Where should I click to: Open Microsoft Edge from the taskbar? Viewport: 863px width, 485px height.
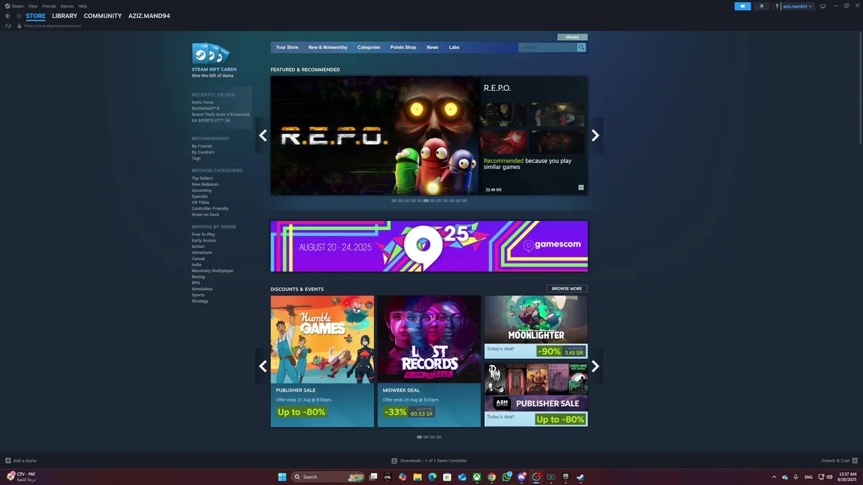click(x=432, y=477)
